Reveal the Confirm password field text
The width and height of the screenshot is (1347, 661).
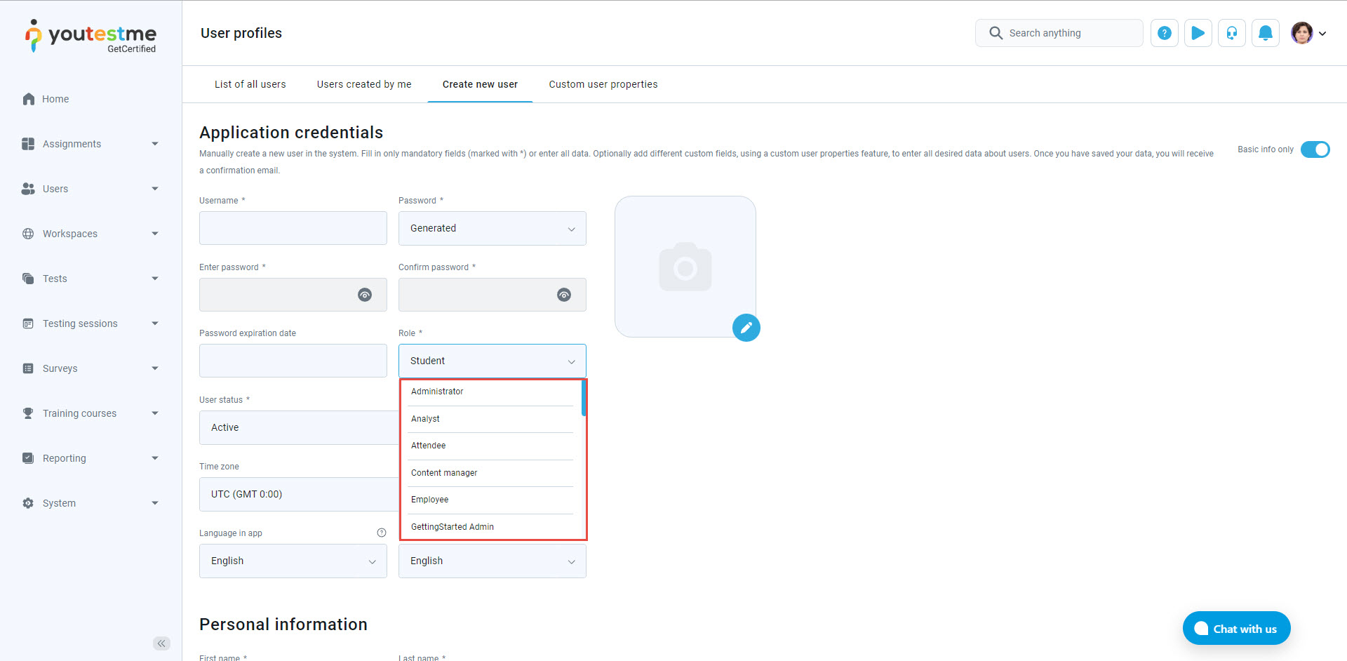[564, 295]
